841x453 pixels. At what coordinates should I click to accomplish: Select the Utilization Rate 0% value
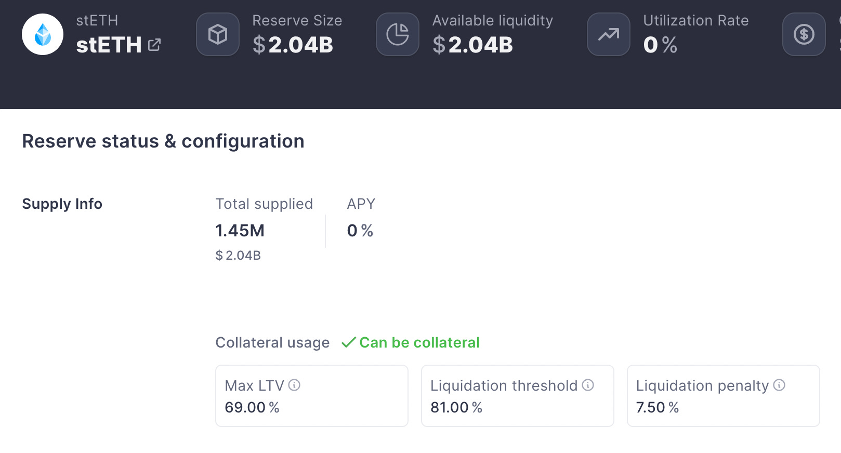pos(660,45)
